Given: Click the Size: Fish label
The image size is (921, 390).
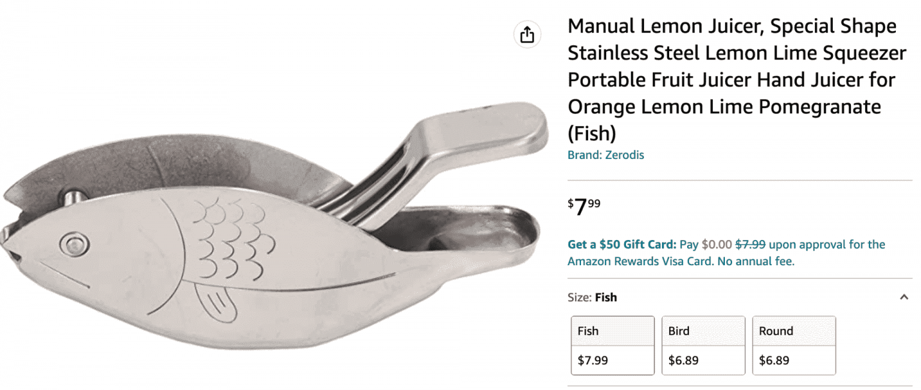Looking at the screenshot, I should tap(592, 298).
